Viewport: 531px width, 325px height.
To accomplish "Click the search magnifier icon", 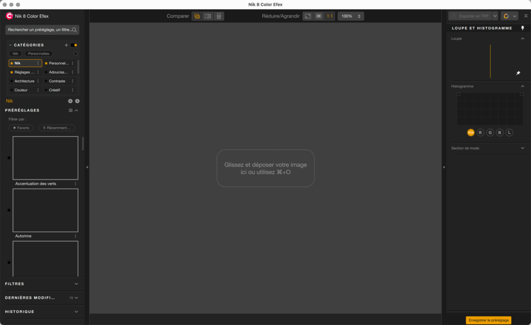I will pos(74,30).
